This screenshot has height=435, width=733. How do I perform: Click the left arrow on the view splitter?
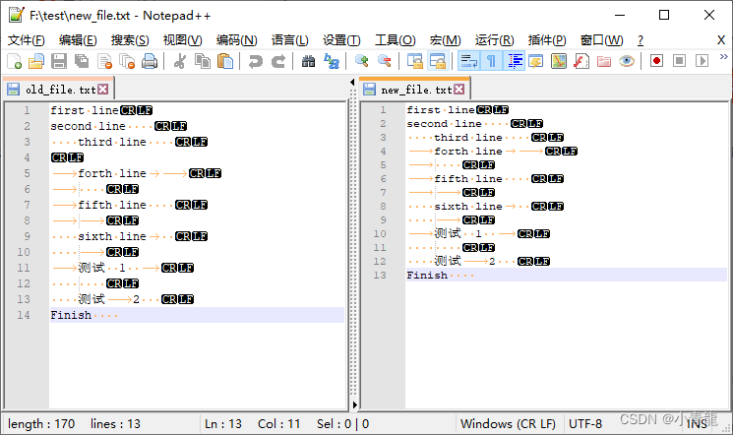pos(352,83)
